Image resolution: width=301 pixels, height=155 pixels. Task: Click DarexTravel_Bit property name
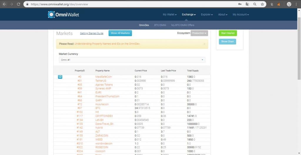pos(104,124)
